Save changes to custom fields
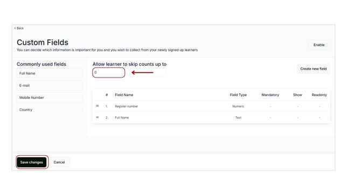Screen dimensions: 347x195 click(32, 162)
